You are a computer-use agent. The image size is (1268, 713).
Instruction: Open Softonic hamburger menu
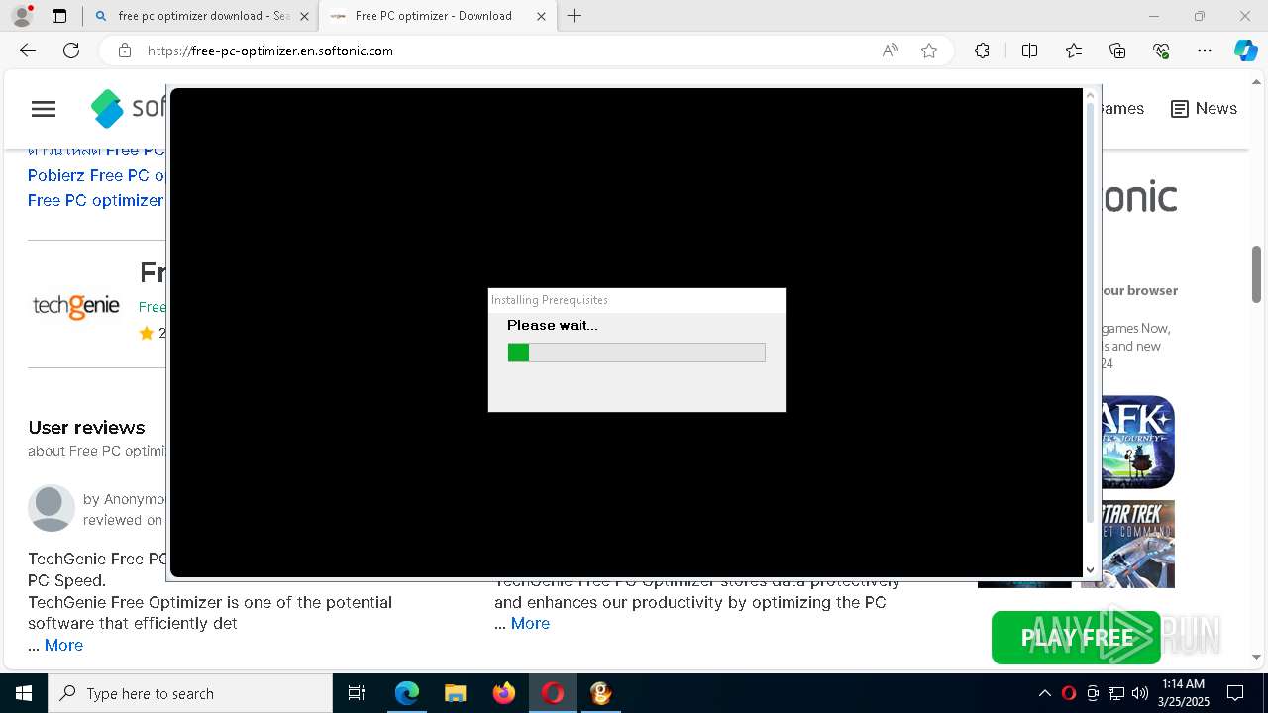pyautogui.click(x=44, y=109)
